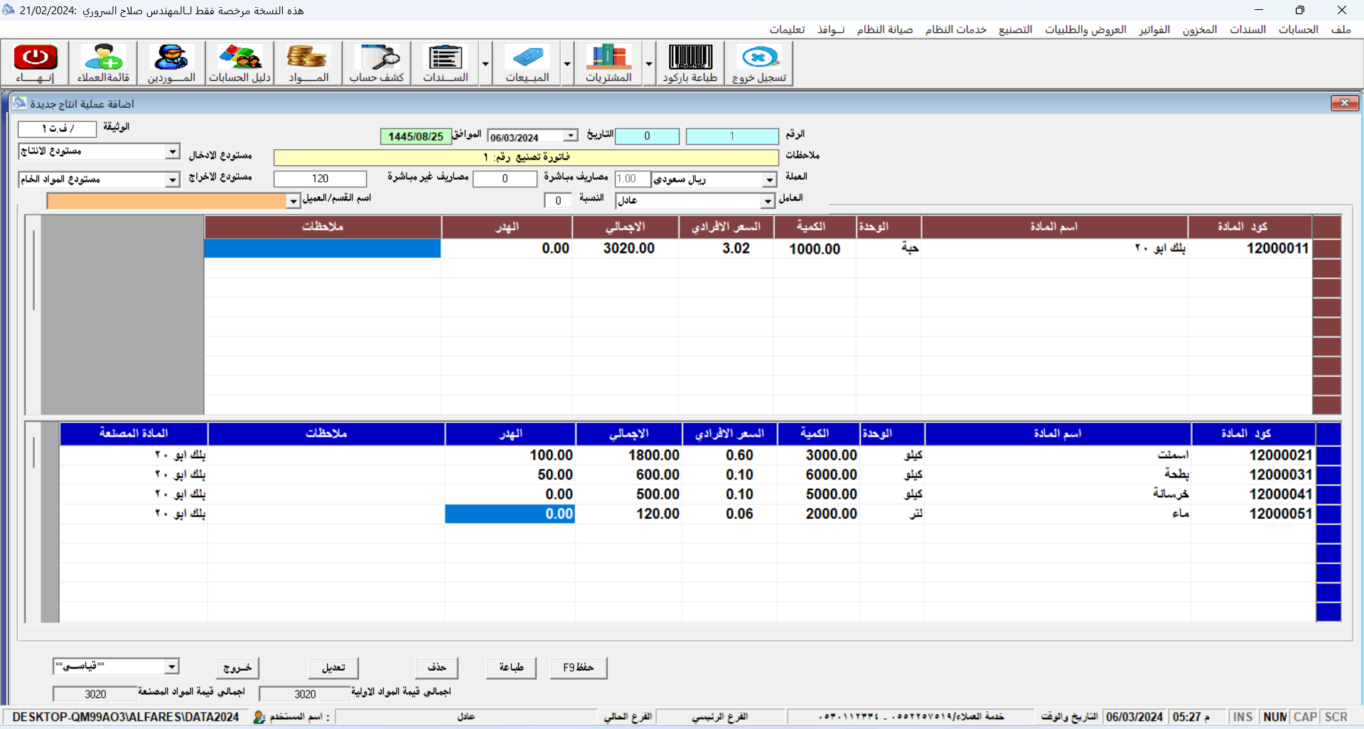Click the حفظ F9 save button

tap(579, 667)
